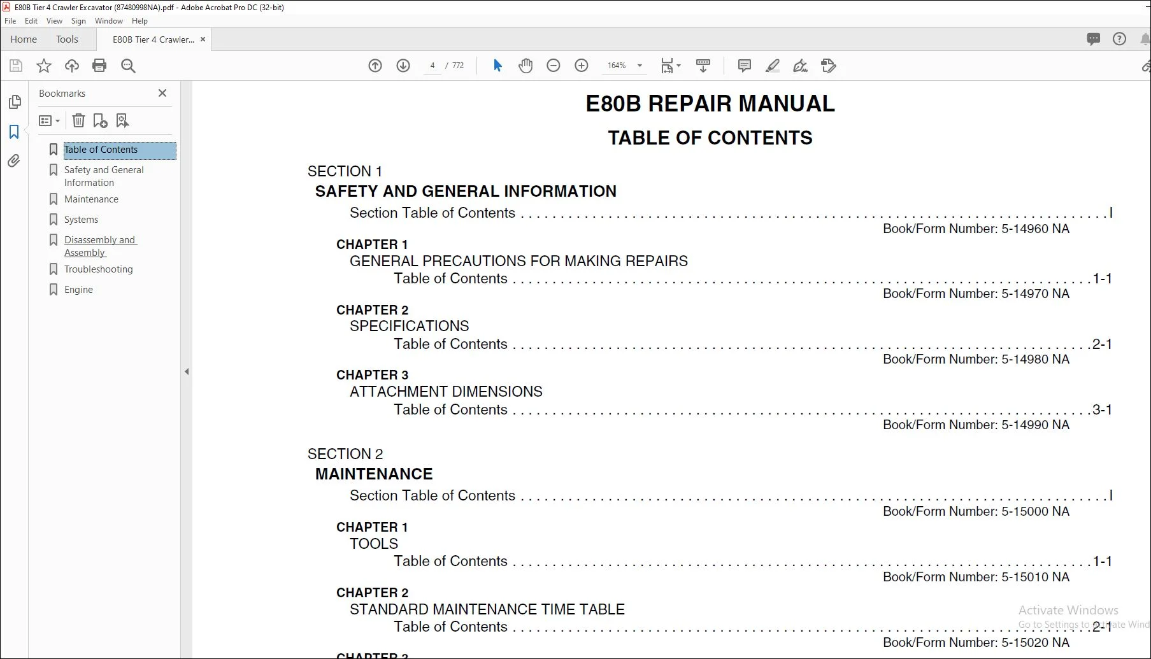This screenshot has width=1151, height=659.
Task: Click 'Book/Form Number: 5-14960 NA' text
Action: point(976,229)
